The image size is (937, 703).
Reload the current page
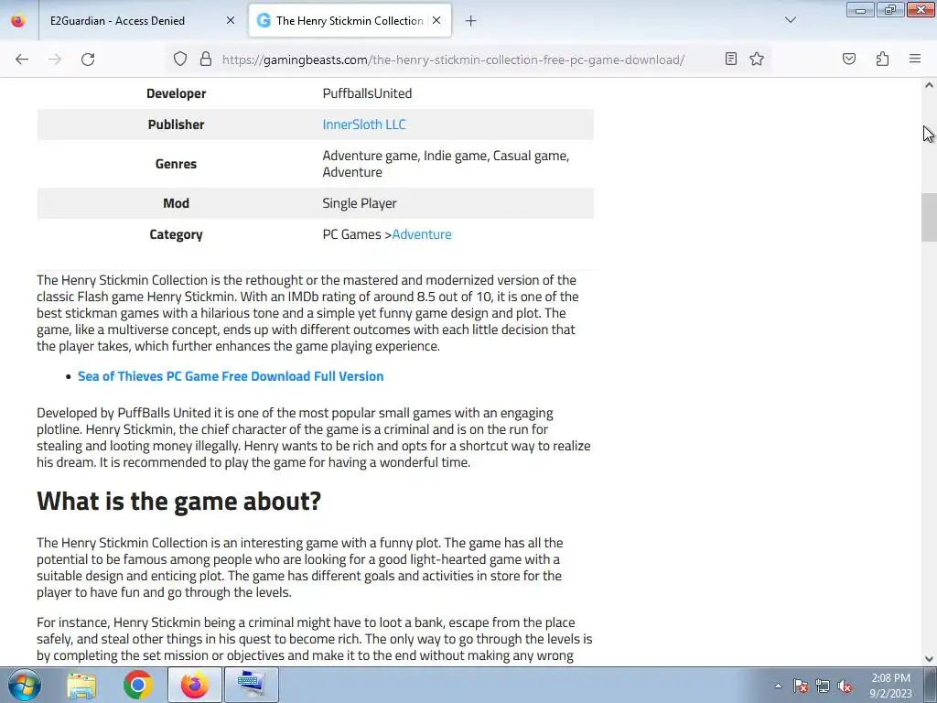[x=88, y=59]
